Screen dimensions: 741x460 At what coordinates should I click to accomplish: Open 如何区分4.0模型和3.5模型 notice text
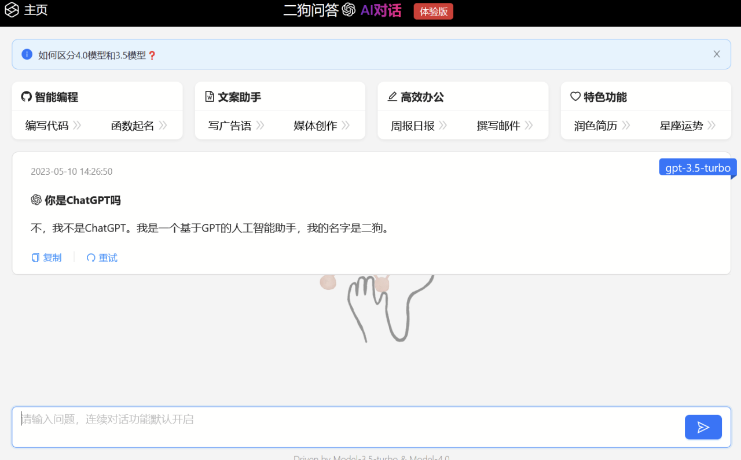[92, 55]
